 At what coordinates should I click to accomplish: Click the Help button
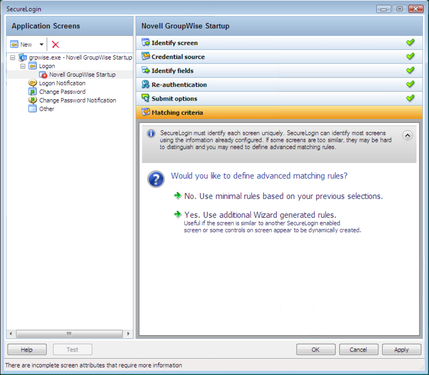coord(27,350)
